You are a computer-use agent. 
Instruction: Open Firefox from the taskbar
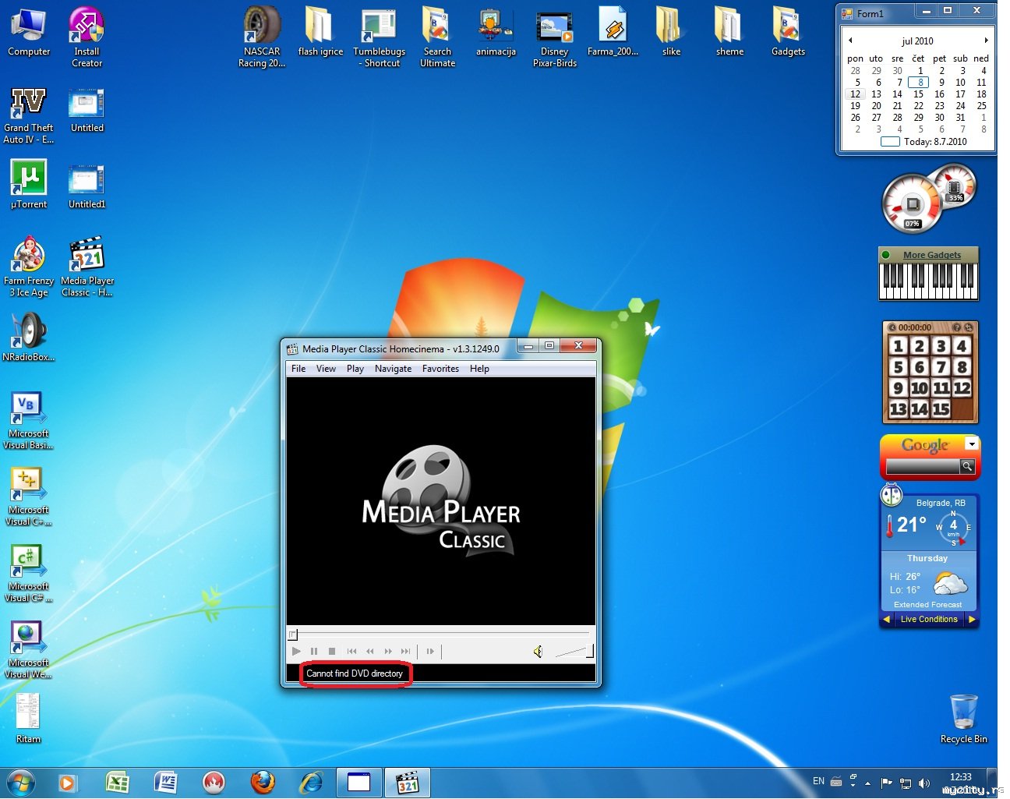[x=263, y=782]
